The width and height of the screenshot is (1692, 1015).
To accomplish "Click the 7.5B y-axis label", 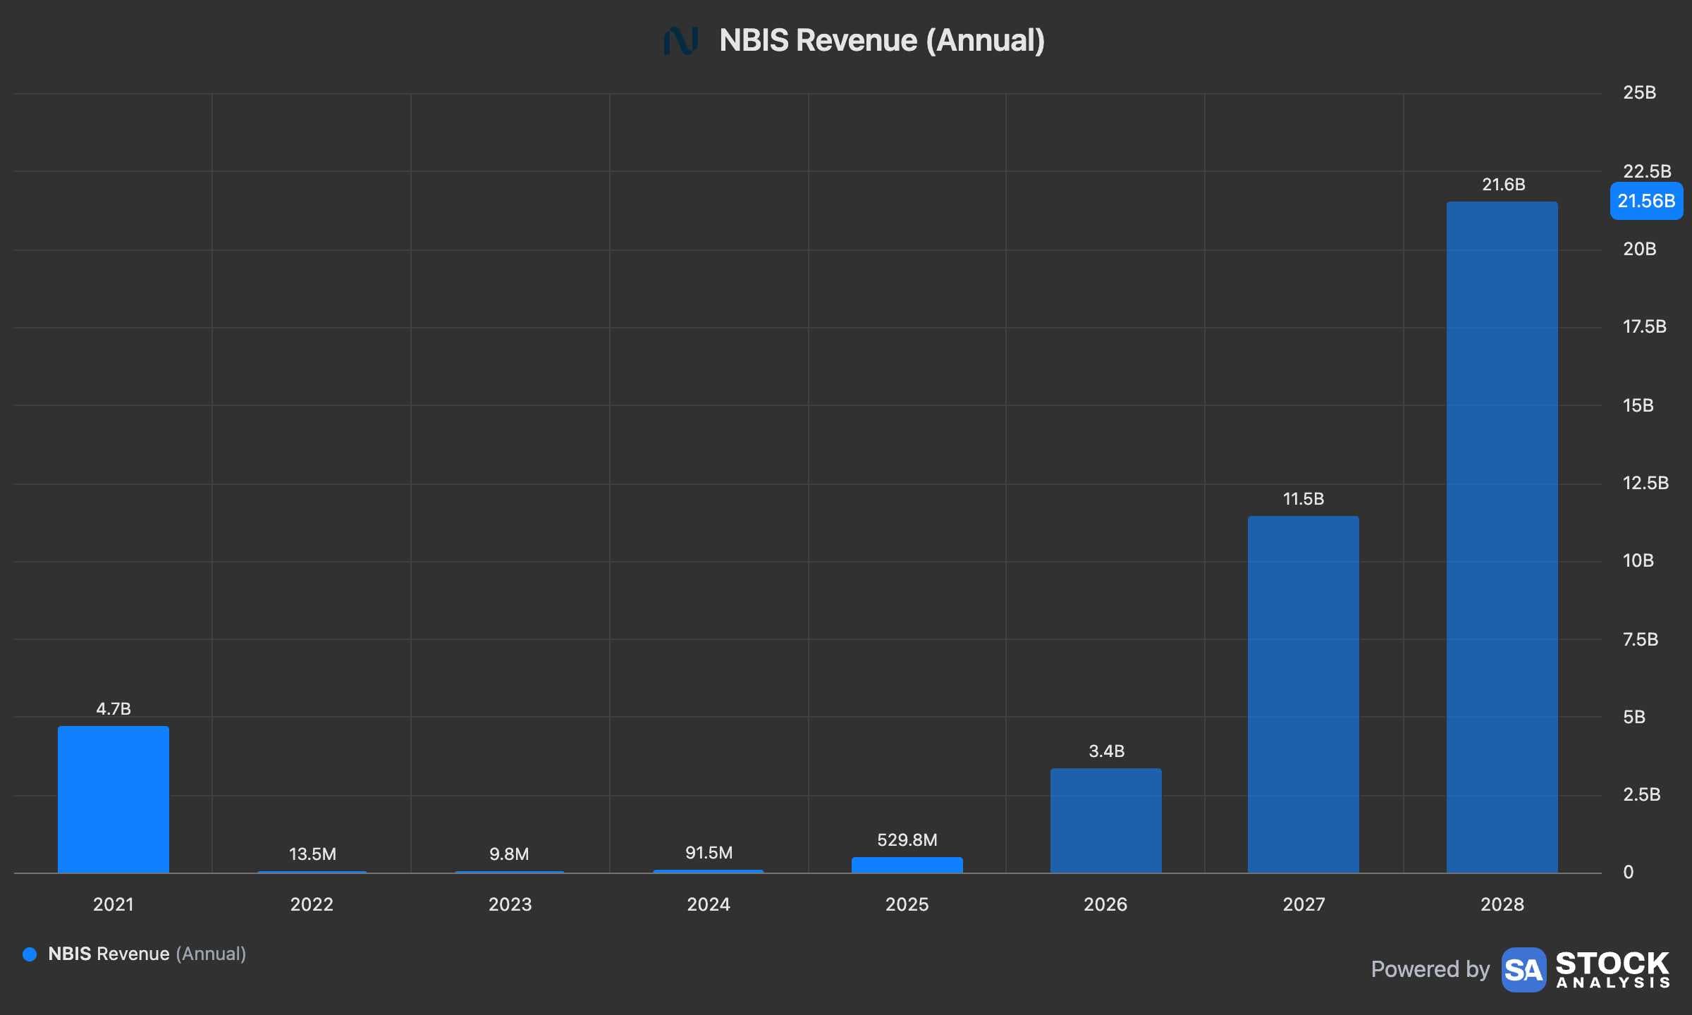I will click(x=1641, y=639).
